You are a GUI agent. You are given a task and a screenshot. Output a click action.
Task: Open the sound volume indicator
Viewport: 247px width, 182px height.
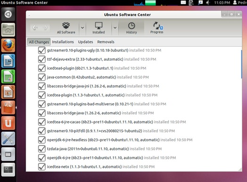tap(208, 2)
